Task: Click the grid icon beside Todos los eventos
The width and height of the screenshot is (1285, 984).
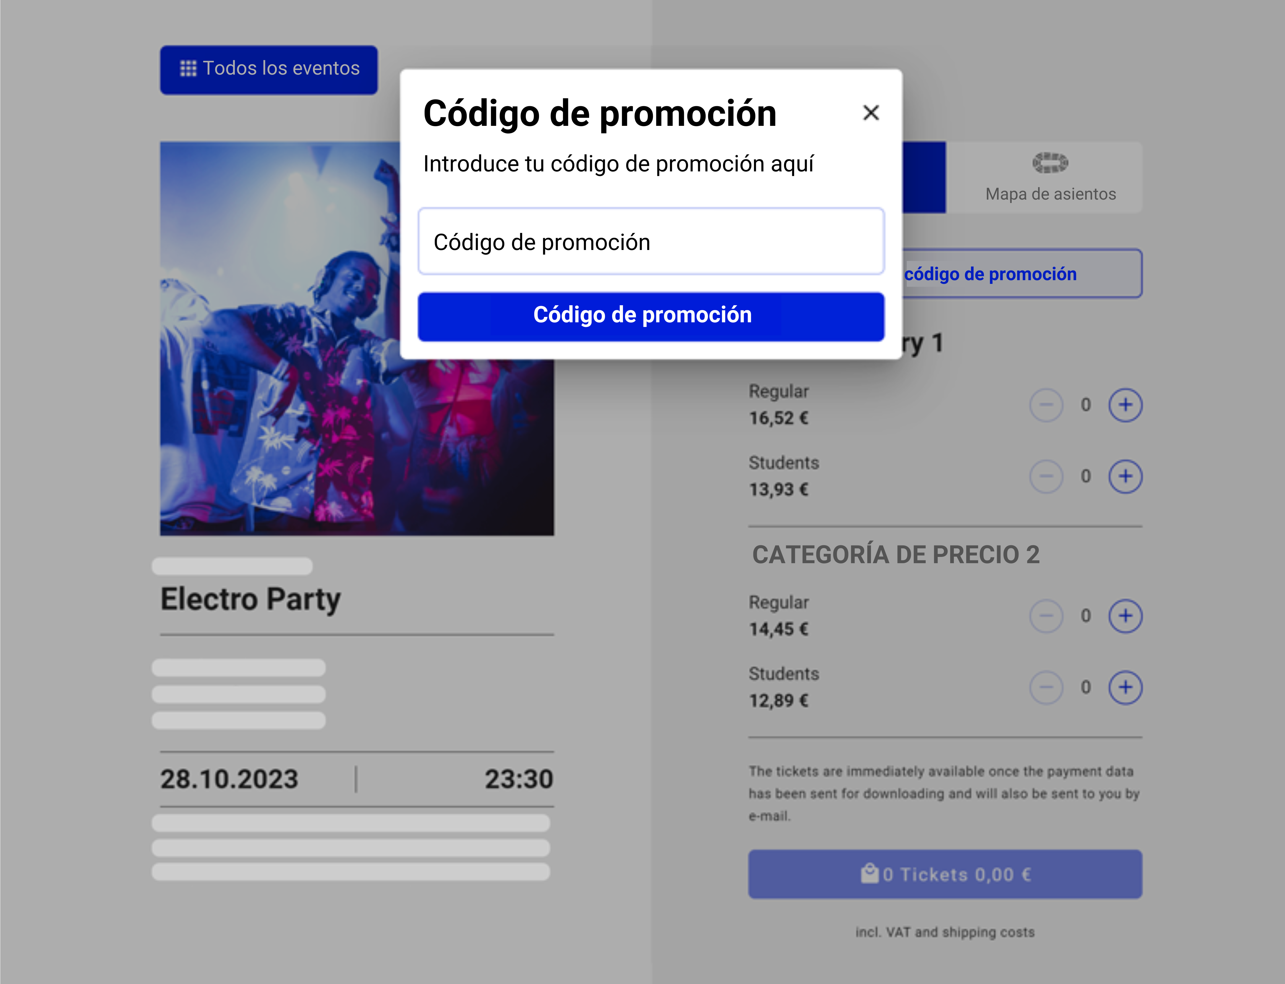Action: (188, 69)
